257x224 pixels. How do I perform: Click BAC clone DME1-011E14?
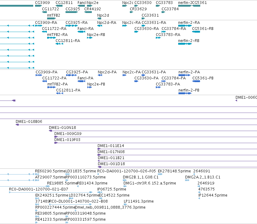[x=177, y=149]
